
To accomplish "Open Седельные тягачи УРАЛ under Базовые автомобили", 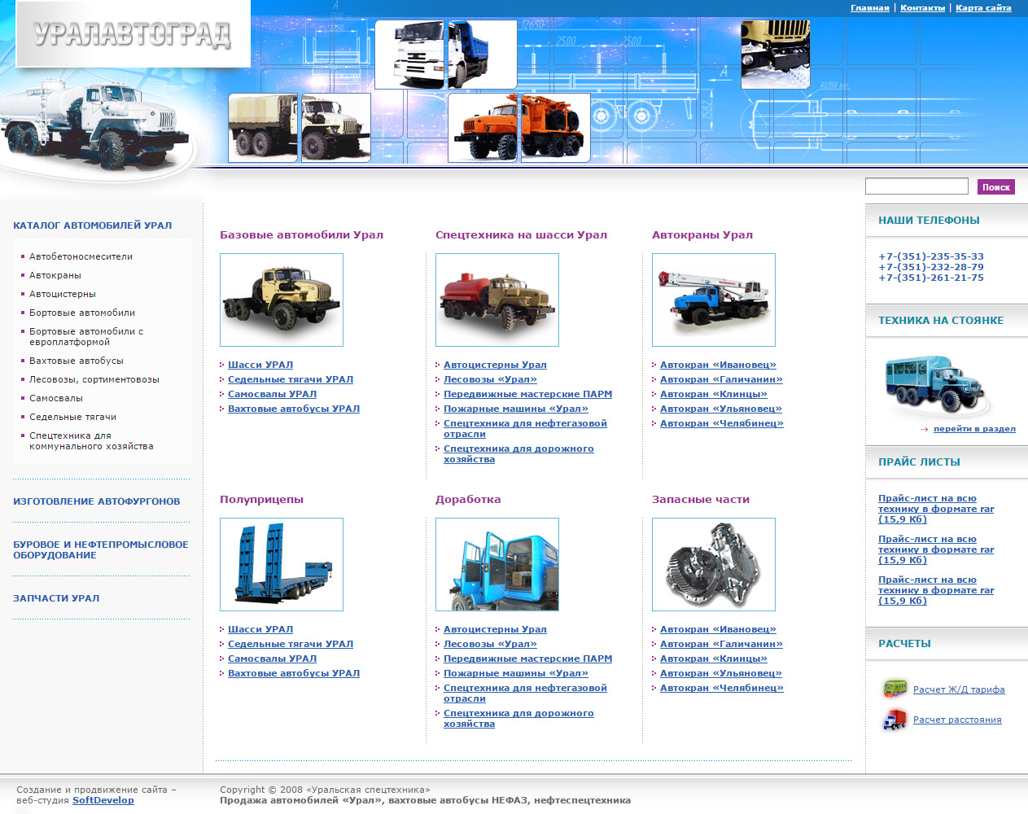I will 291,379.
